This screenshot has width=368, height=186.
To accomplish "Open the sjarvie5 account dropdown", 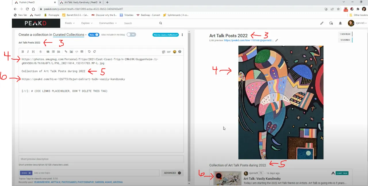I will [x=357, y=23].
